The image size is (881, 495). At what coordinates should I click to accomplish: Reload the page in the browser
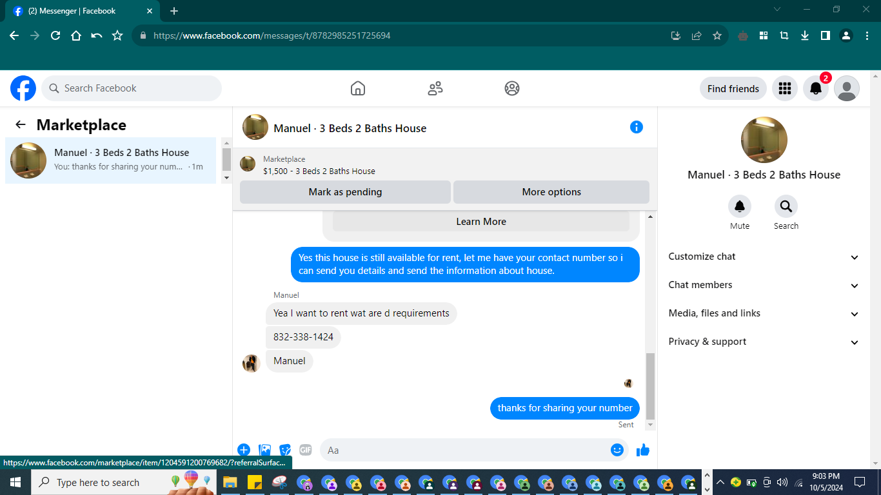pyautogui.click(x=55, y=35)
